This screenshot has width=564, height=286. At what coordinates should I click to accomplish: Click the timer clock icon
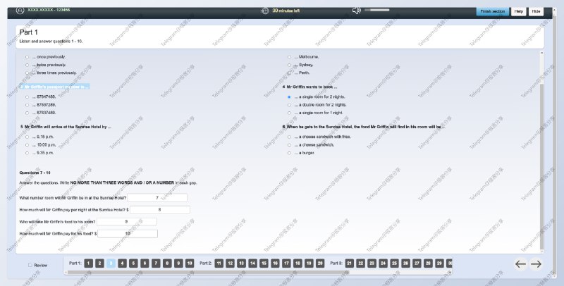[x=265, y=11]
